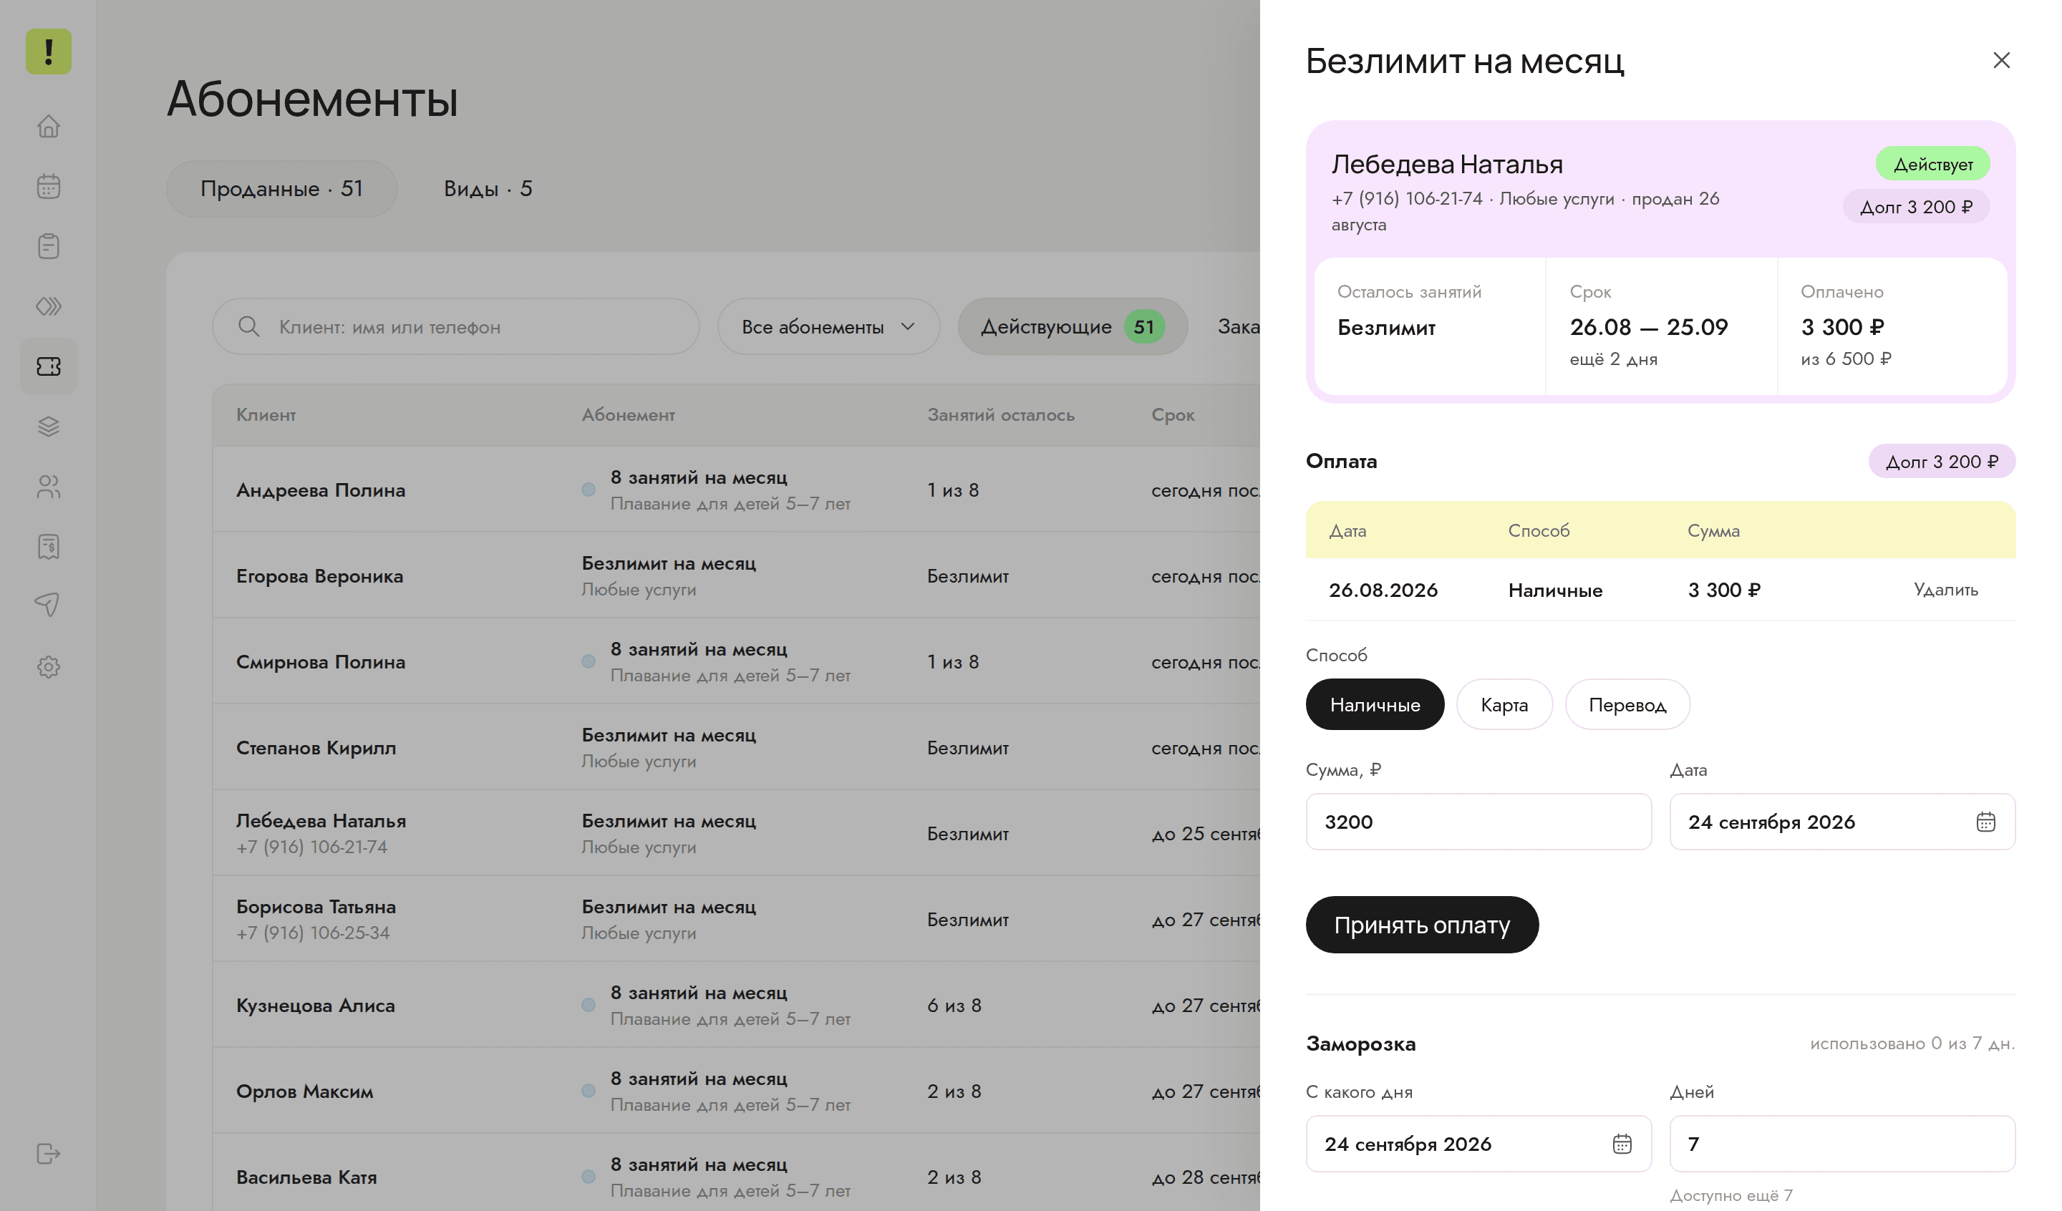Select the ticket subscriptions icon in sidebar
This screenshot has height=1211, width=2062.
[x=48, y=366]
